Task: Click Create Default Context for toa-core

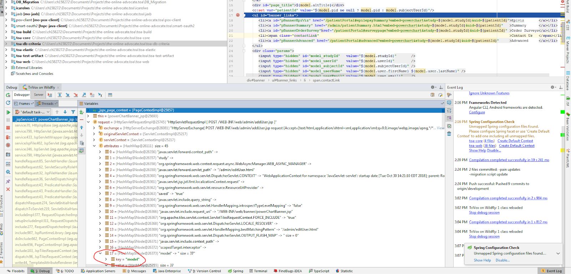Action: [x=515, y=141]
